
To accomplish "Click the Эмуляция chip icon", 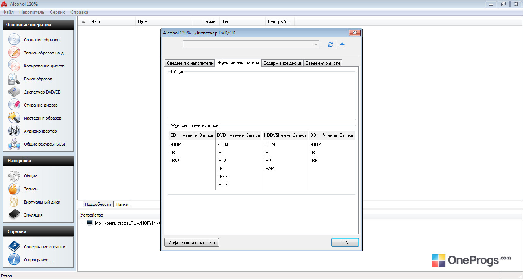I will point(14,215).
